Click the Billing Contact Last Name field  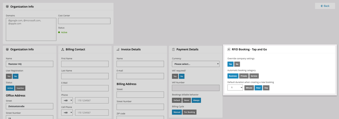click(x=85, y=76)
